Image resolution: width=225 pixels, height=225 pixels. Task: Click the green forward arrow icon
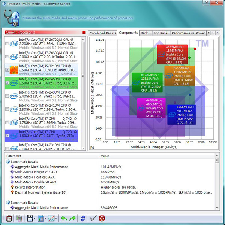(73, 218)
